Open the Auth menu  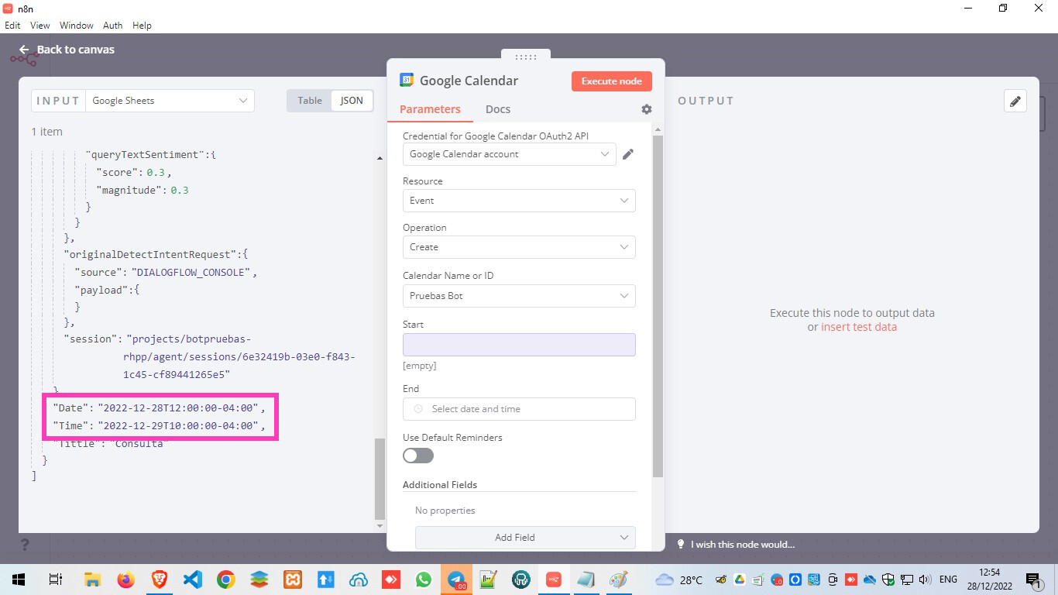point(113,26)
